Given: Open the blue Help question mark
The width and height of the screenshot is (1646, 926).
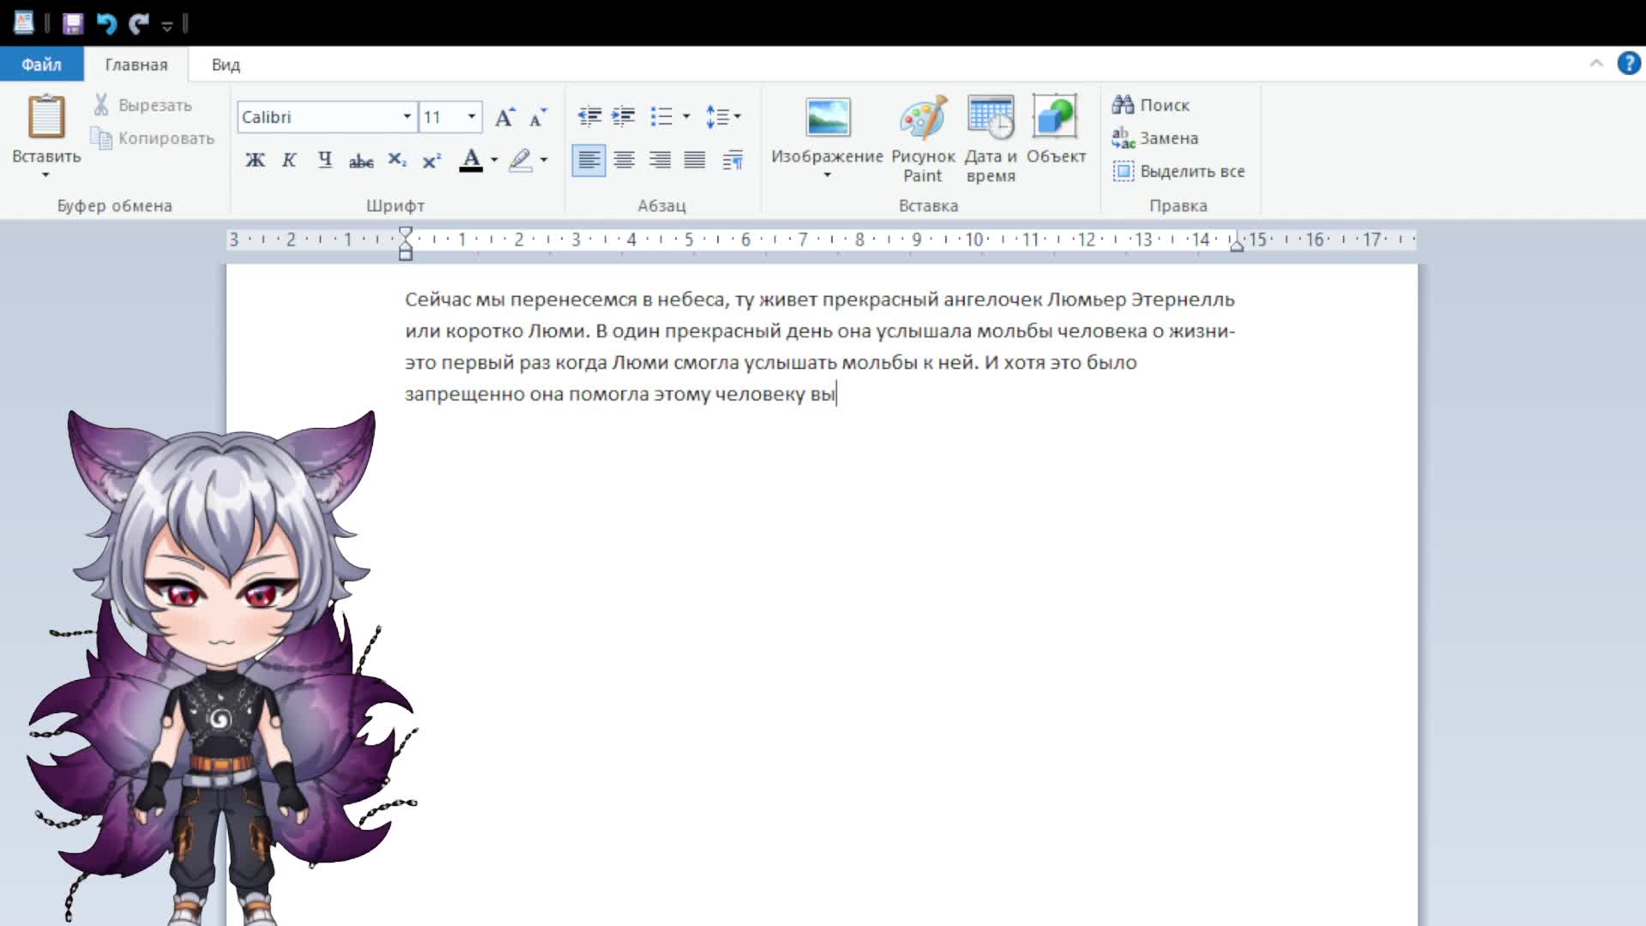Looking at the screenshot, I should (x=1629, y=63).
